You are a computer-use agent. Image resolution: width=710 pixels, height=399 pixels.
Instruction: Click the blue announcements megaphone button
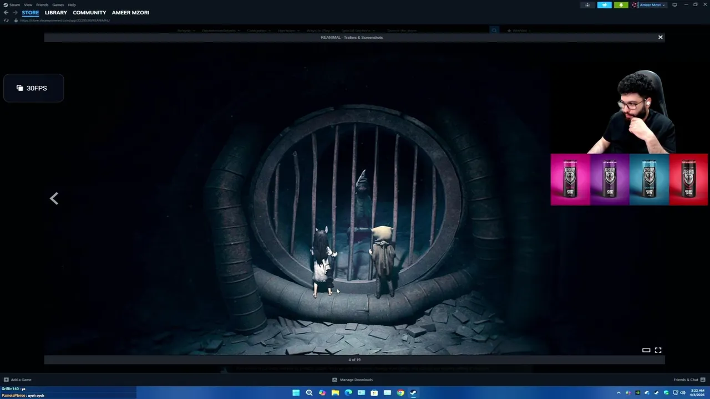[604, 5]
